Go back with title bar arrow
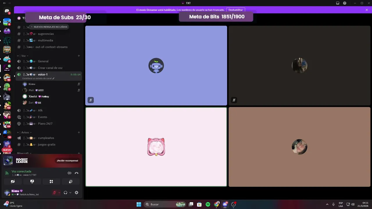This screenshot has width=372, height=209. pyautogui.click(x=4, y=3)
